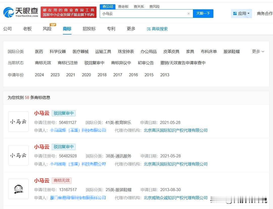The width and height of the screenshot is (273, 209).
Task: Open agency 北京威驰众诚知识产权代理有限公司
Action: pos(176,198)
